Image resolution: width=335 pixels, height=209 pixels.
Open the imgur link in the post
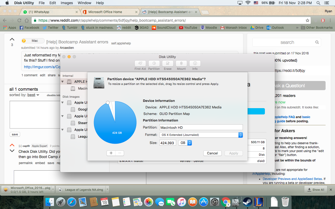42,67
